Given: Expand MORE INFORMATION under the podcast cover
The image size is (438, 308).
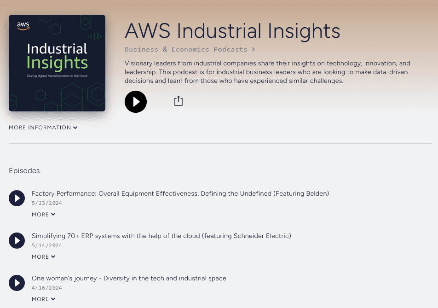Looking at the screenshot, I should [43, 128].
